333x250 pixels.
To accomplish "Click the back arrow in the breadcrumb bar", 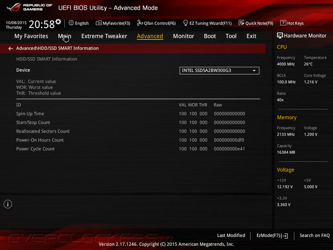I will pyautogui.click(x=11, y=49).
